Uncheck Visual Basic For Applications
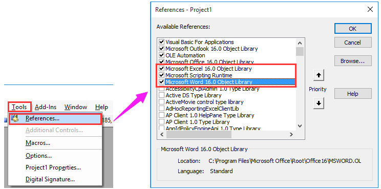The width and height of the screenshot is (381, 189). tap(161, 42)
